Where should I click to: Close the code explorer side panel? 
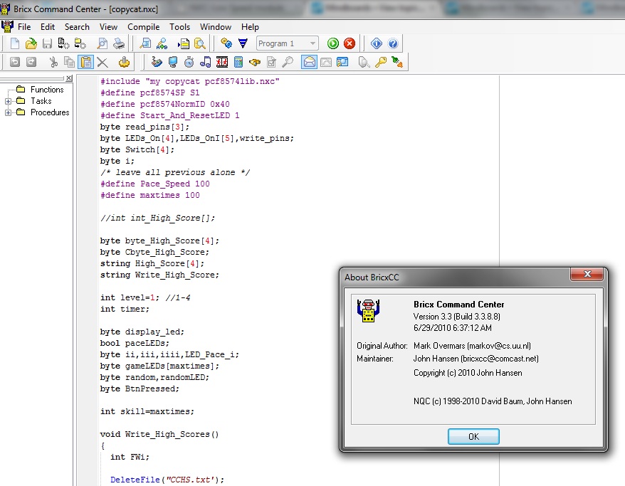point(69,78)
